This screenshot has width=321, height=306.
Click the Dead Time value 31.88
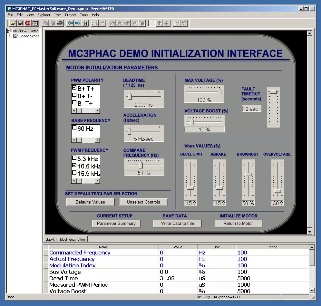click(167, 278)
